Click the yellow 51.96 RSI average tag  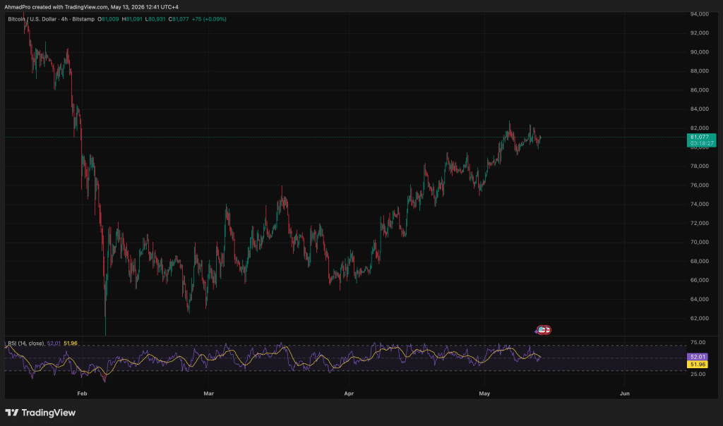pos(697,365)
